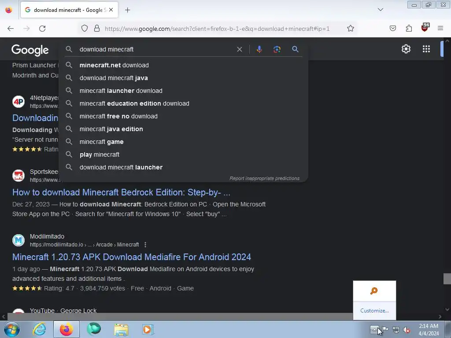Select suggestion minecraft.net download
451x338 pixels.
(x=183, y=65)
